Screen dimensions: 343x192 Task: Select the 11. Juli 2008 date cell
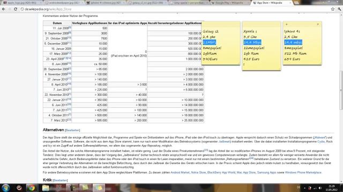[x=57, y=28]
